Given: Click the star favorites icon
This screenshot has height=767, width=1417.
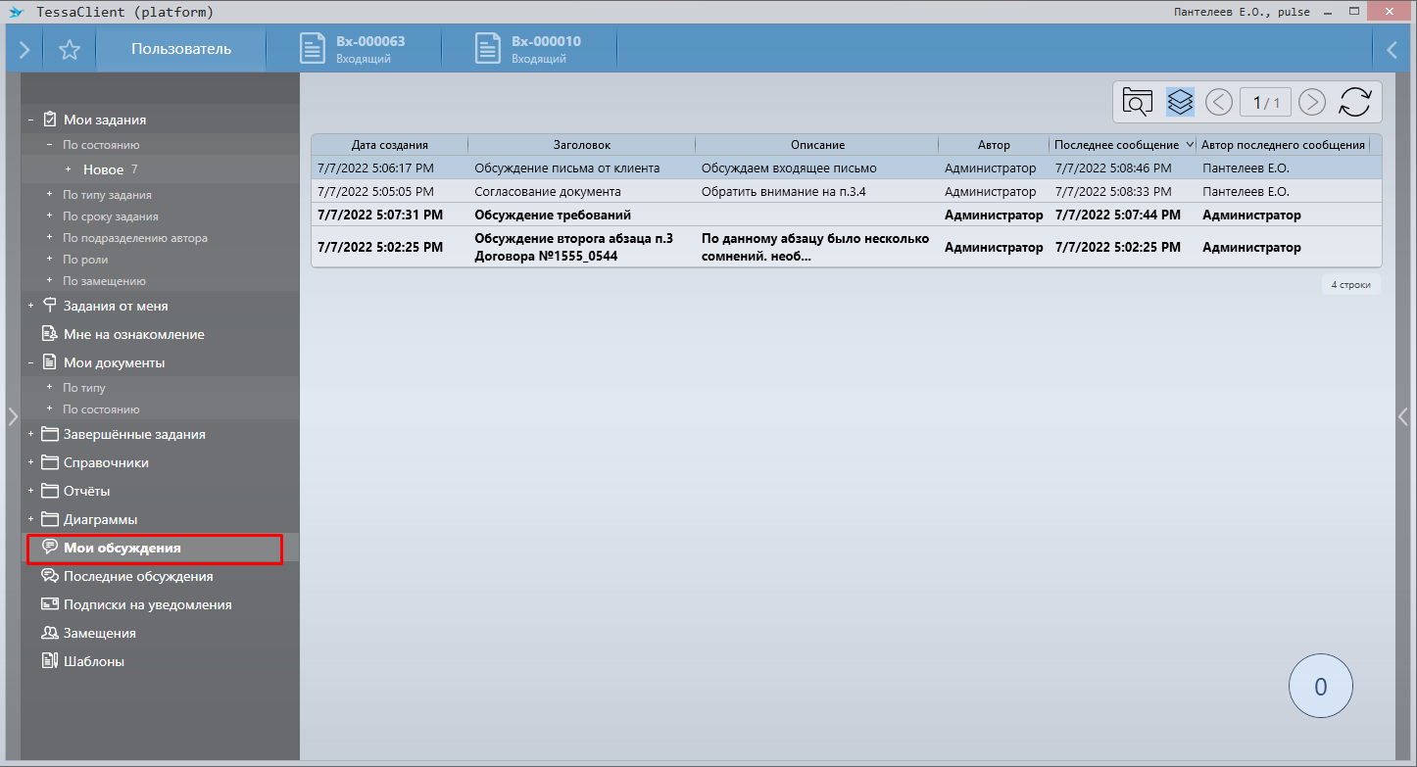Looking at the screenshot, I should pyautogui.click(x=69, y=50).
